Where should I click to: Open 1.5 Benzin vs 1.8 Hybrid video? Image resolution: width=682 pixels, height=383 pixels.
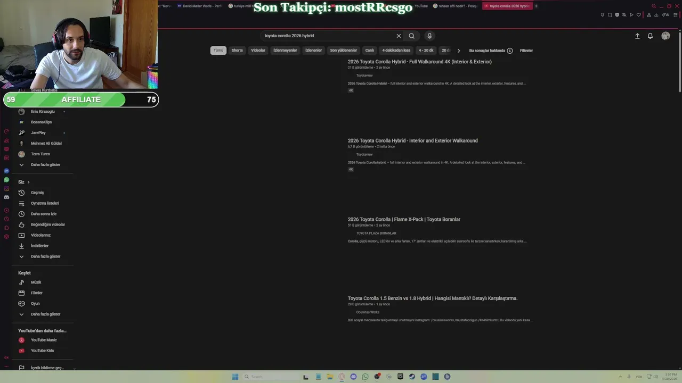tap(433, 298)
